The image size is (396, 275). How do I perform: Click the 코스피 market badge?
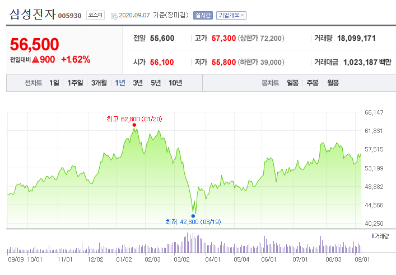(x=95, y=15)
